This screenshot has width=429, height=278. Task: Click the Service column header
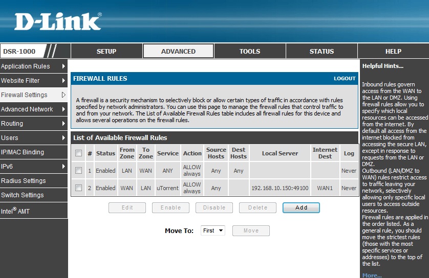click(168, 153)
